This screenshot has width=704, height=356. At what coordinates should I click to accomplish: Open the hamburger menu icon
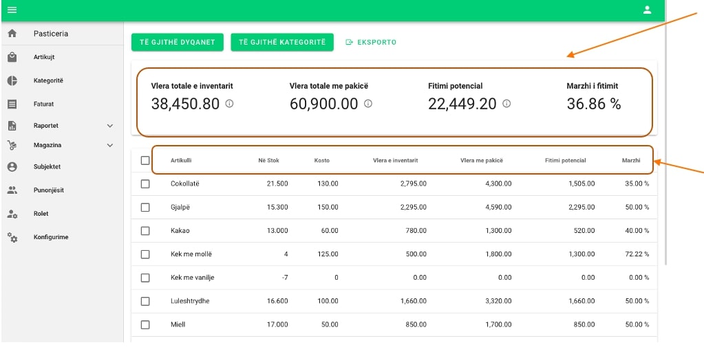pos(12,10)
